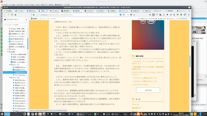
Task: Open the Shoko Egawa bookmark
Action: click(x=19, y=101)
